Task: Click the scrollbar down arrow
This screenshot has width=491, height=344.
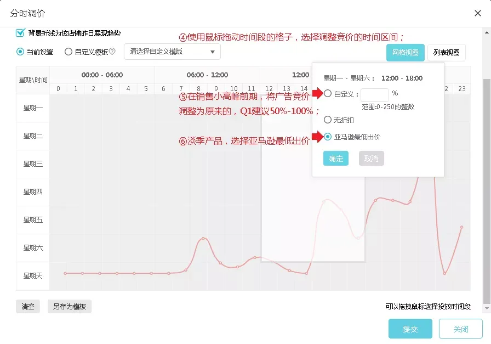Action: tap(487, 308)
